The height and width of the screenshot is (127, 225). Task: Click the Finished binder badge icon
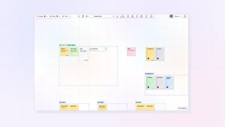[148, 87]
